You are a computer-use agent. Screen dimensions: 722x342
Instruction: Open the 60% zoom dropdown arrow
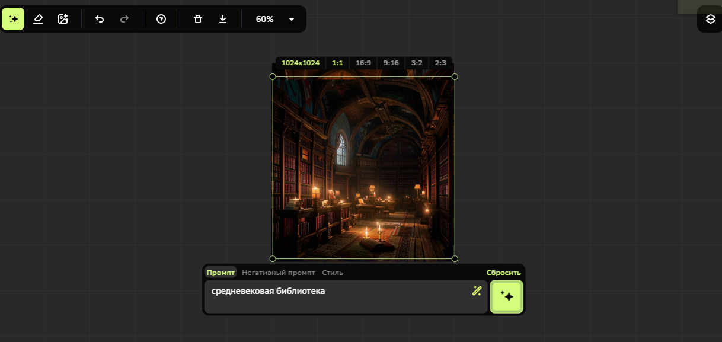(x=292, y=19)
